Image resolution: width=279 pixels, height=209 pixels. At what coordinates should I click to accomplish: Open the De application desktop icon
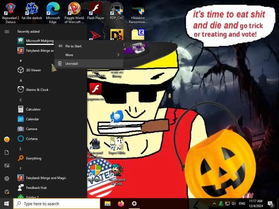[x=117, y=35]
